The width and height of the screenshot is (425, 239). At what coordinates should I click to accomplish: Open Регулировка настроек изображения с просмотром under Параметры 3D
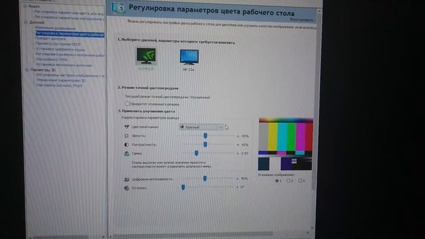point(70,75)
